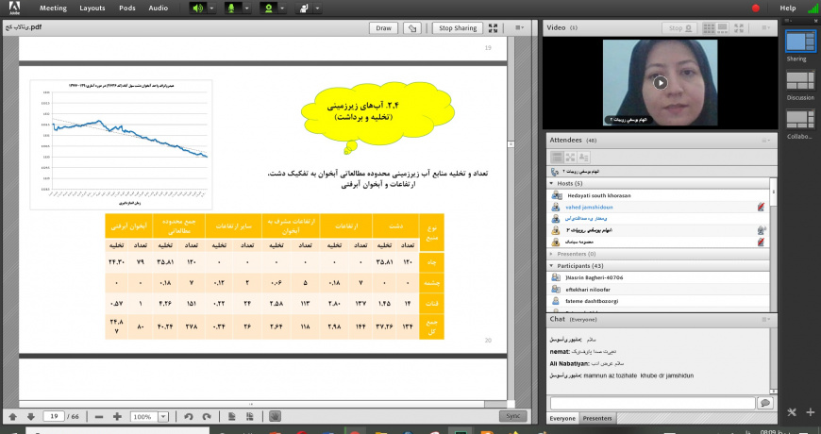Open the Layouts menu
The image size is (821, 434).
(92, 8)
